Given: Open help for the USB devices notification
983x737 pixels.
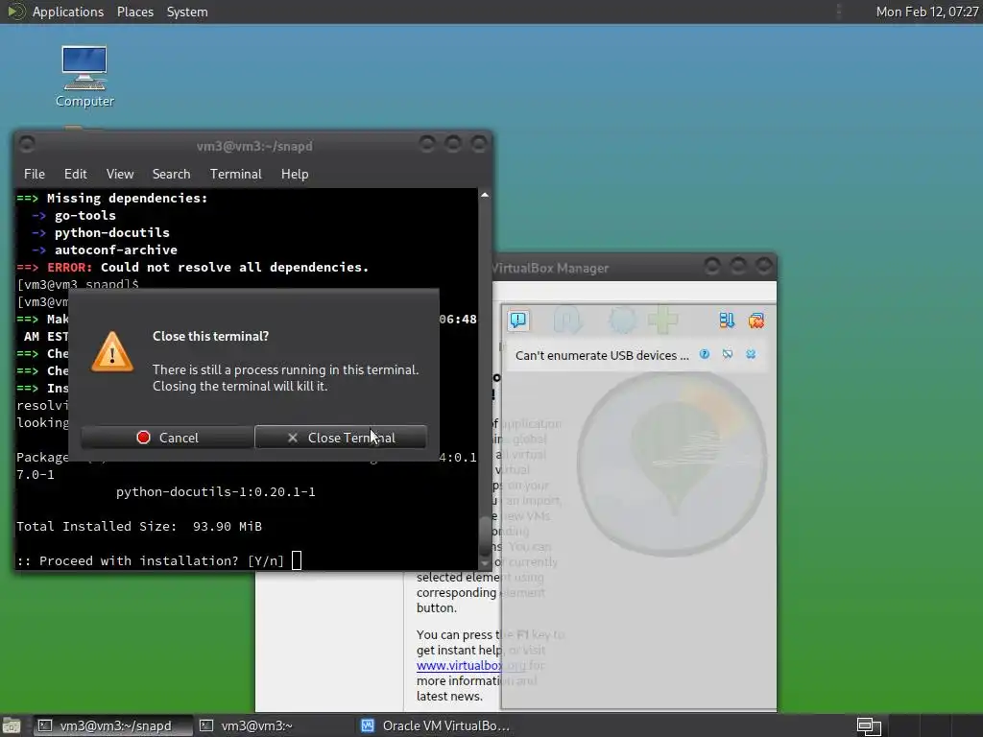Looking at the screenshot, I should [705, 355].
